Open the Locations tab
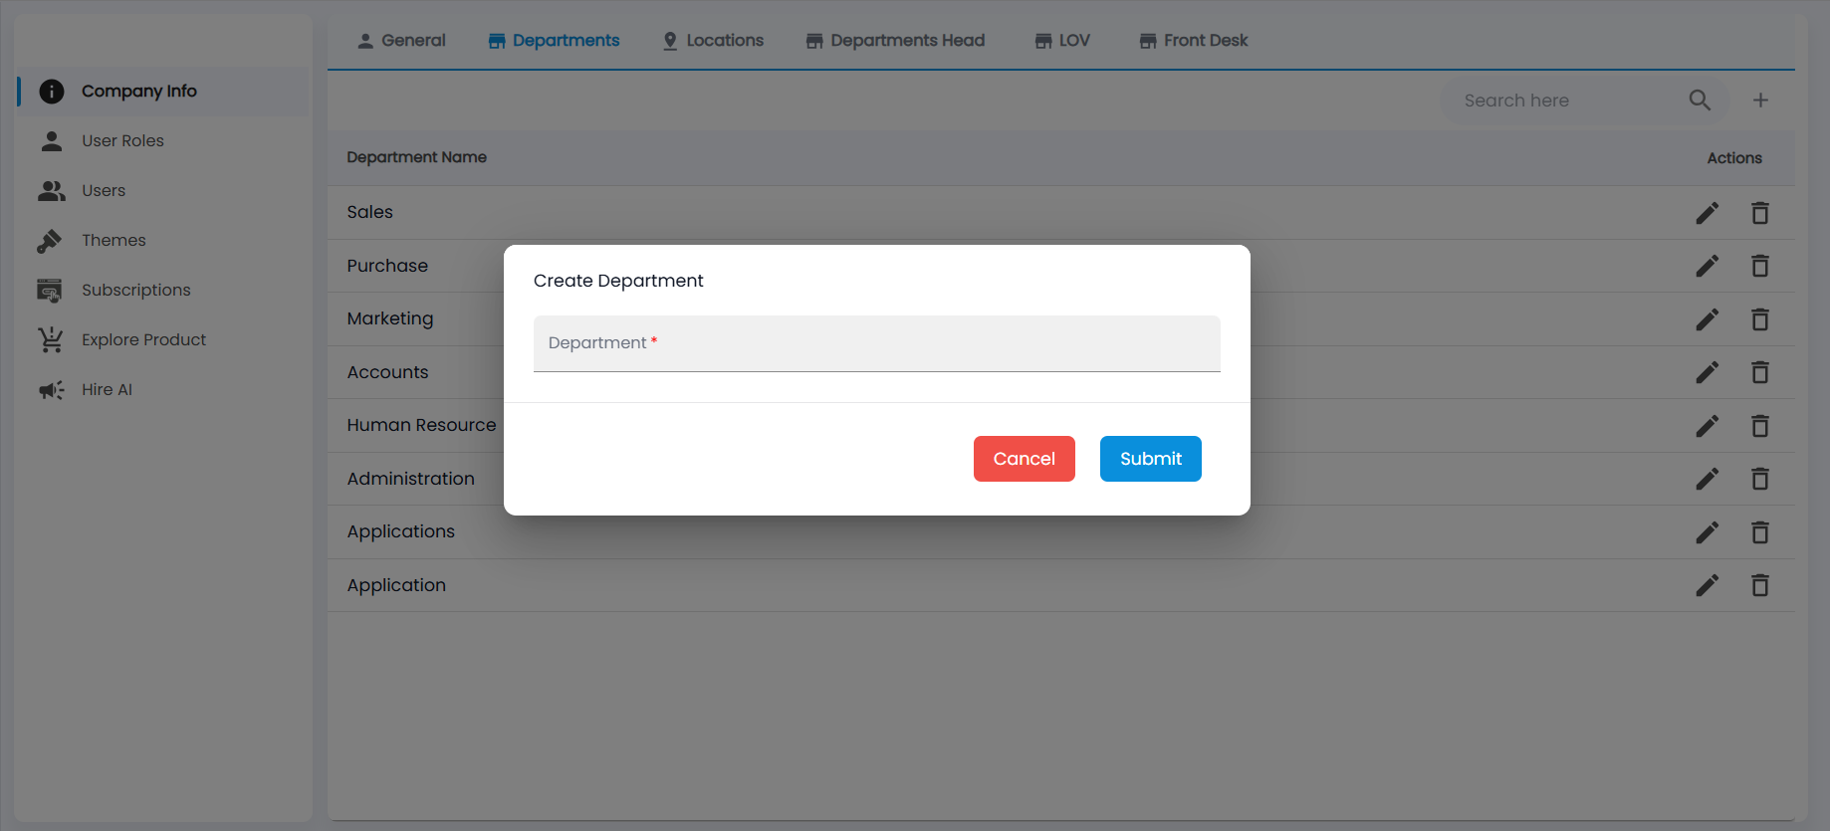This screenshot has width=1830, height=831. click(x=713, y=41)
